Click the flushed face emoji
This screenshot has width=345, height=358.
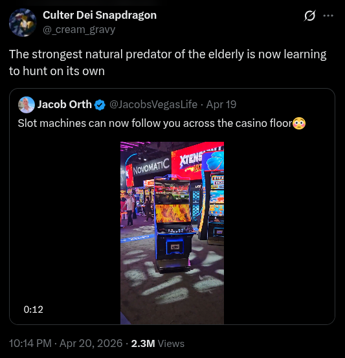point(299,123)
